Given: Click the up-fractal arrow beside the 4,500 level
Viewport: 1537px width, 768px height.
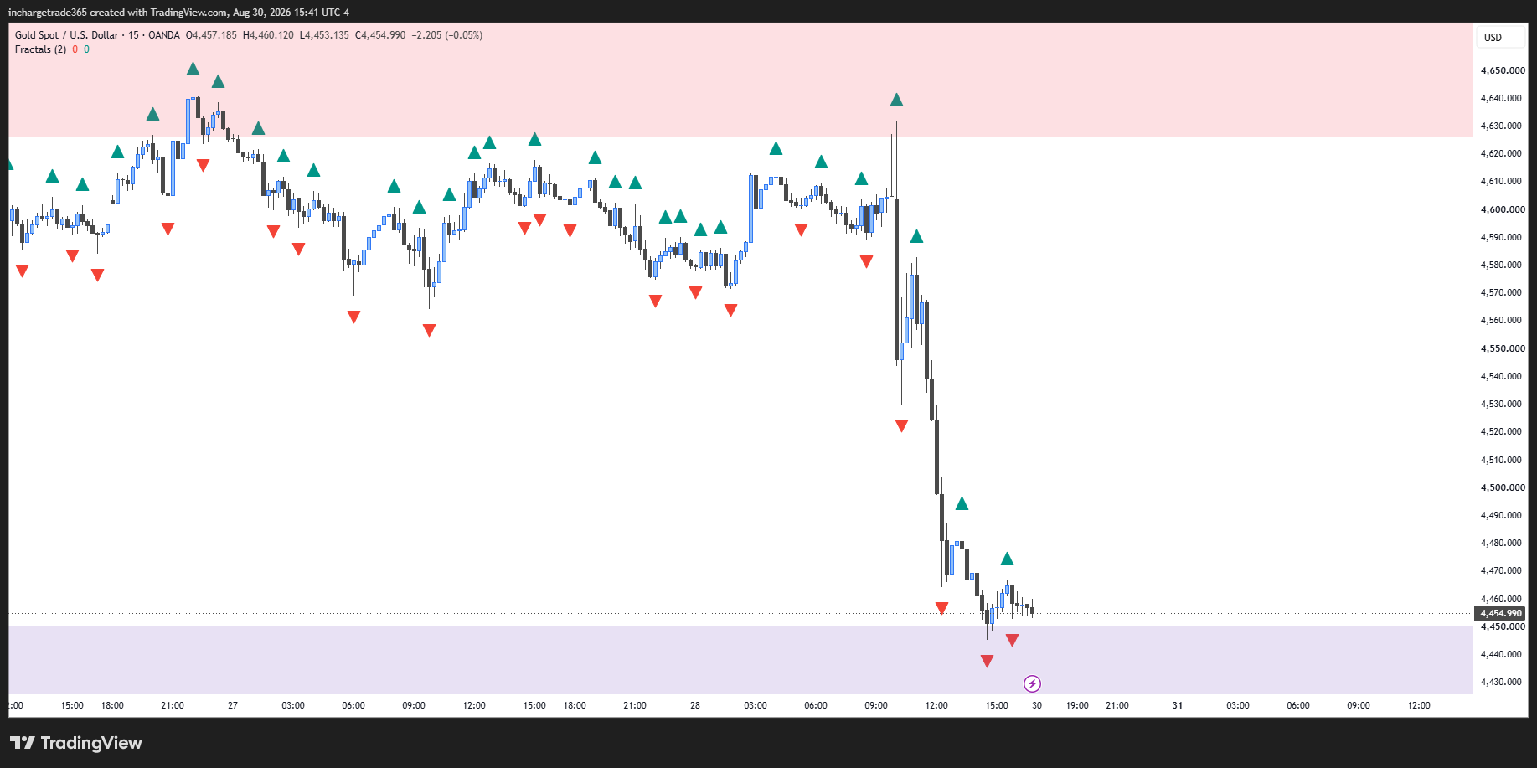Looking at the screenshot, I should click(x=962, y=503).
